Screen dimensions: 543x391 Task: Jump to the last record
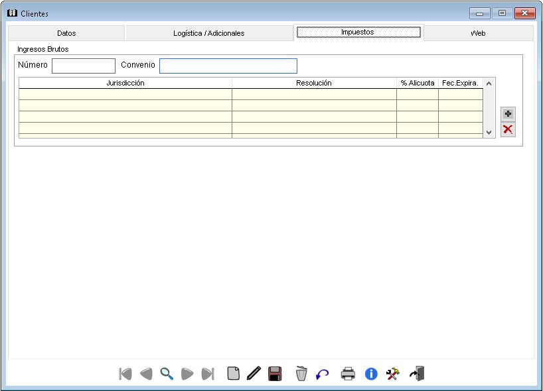pyautogui.click(x=208, y=374)
